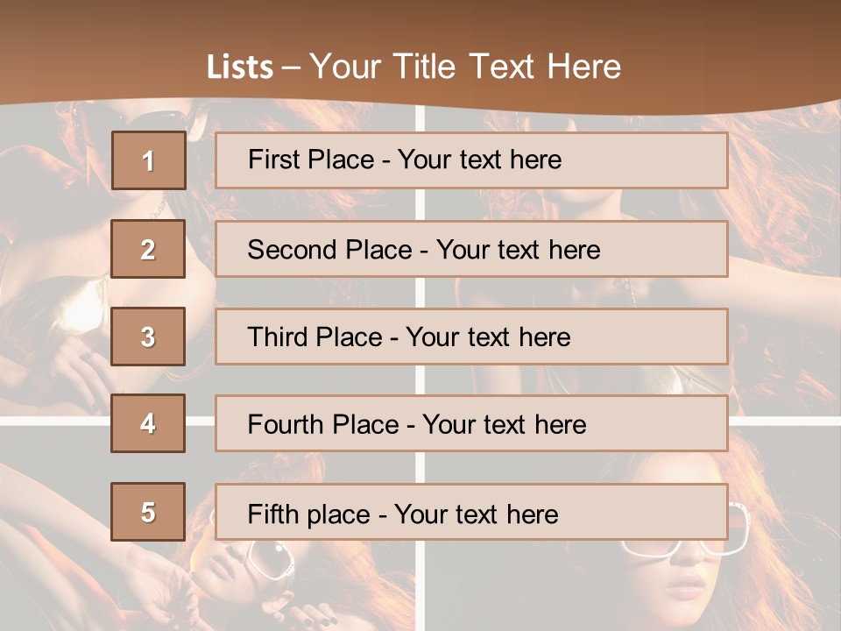
Task: Select the First Place text bar
Action: coord(471,160)
